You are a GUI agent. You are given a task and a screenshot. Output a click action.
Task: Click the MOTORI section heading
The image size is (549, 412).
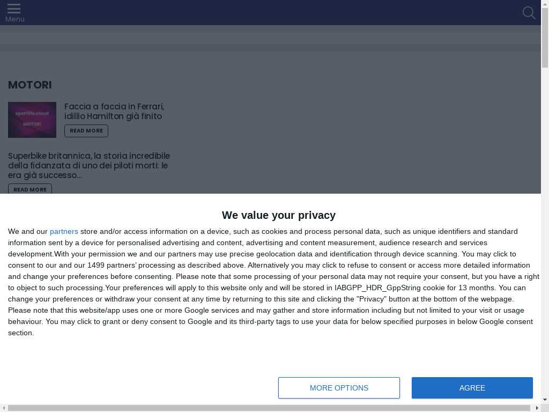coord(30,85)
